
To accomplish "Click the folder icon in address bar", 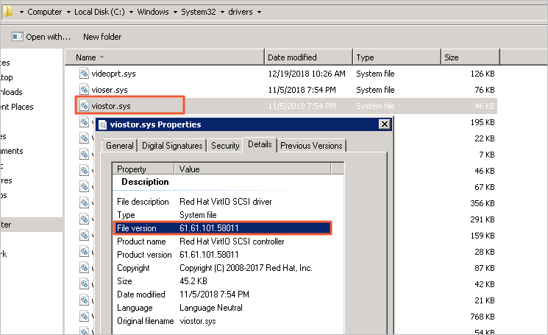I will pos(9,13).
